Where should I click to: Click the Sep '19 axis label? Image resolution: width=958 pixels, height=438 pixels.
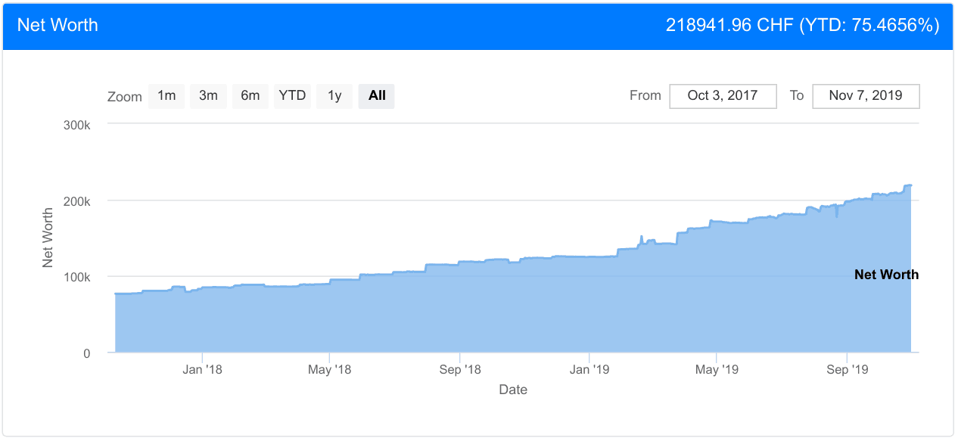pos(848,369)
